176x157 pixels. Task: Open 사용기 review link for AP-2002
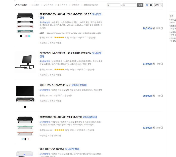pos(74,34)
